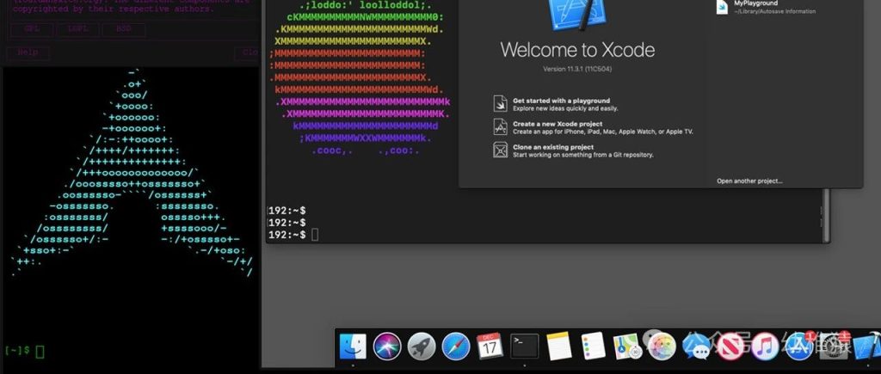Click Open another project link
The height and width of the screenshot is (374, 881).
(749, 181)
